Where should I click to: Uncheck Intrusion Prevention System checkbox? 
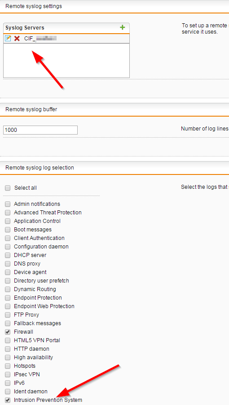[x=8, y=400]
